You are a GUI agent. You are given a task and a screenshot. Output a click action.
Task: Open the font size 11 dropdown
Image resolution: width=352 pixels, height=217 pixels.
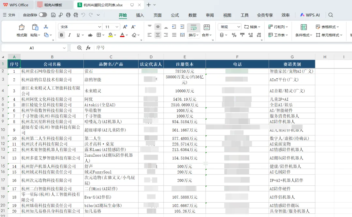(x=117, y=27)
